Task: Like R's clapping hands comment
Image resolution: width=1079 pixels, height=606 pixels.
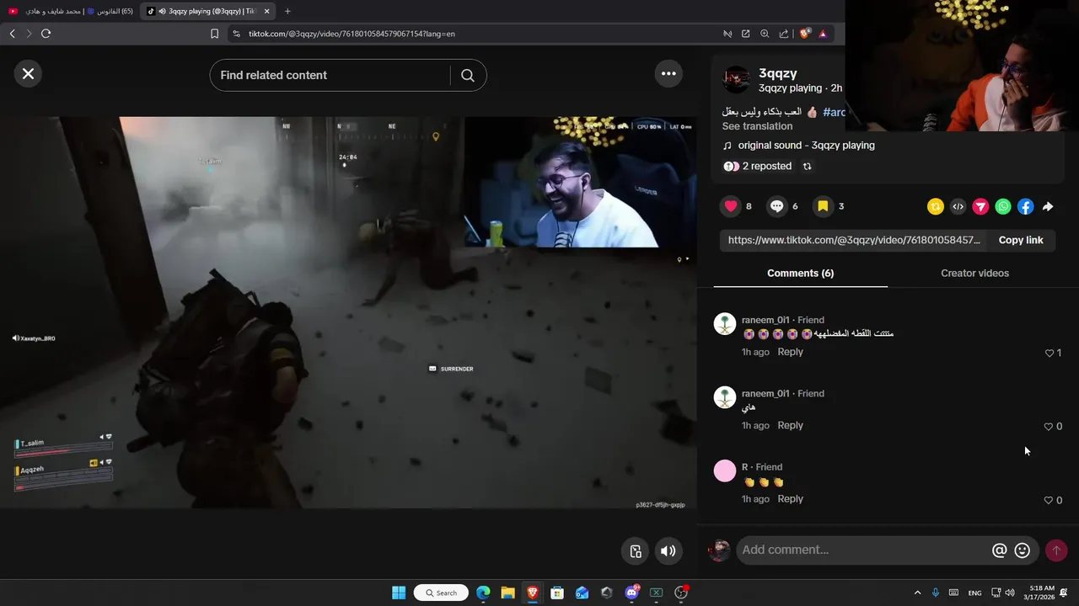Action: pyautogui.click(x=1049, y=500)
